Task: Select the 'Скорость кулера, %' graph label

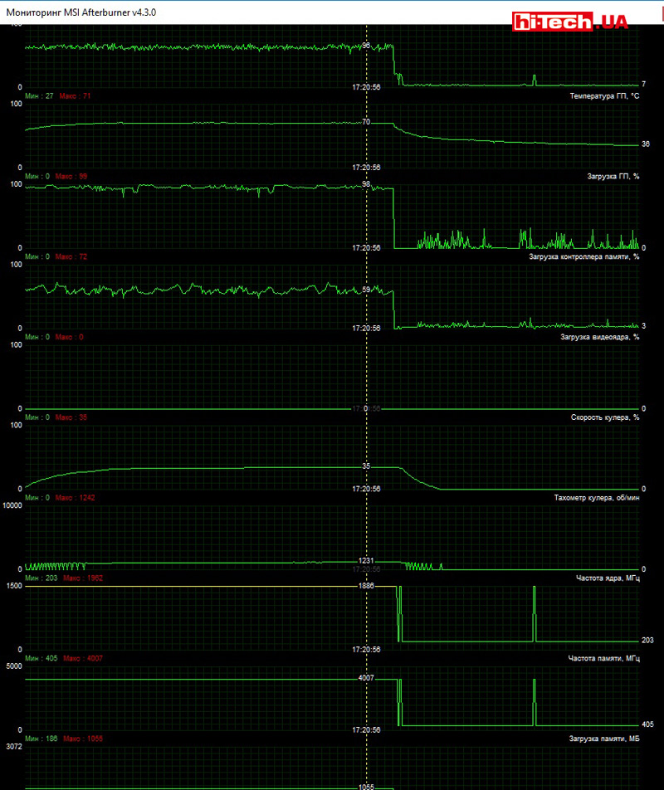Action: click(605, 417)
